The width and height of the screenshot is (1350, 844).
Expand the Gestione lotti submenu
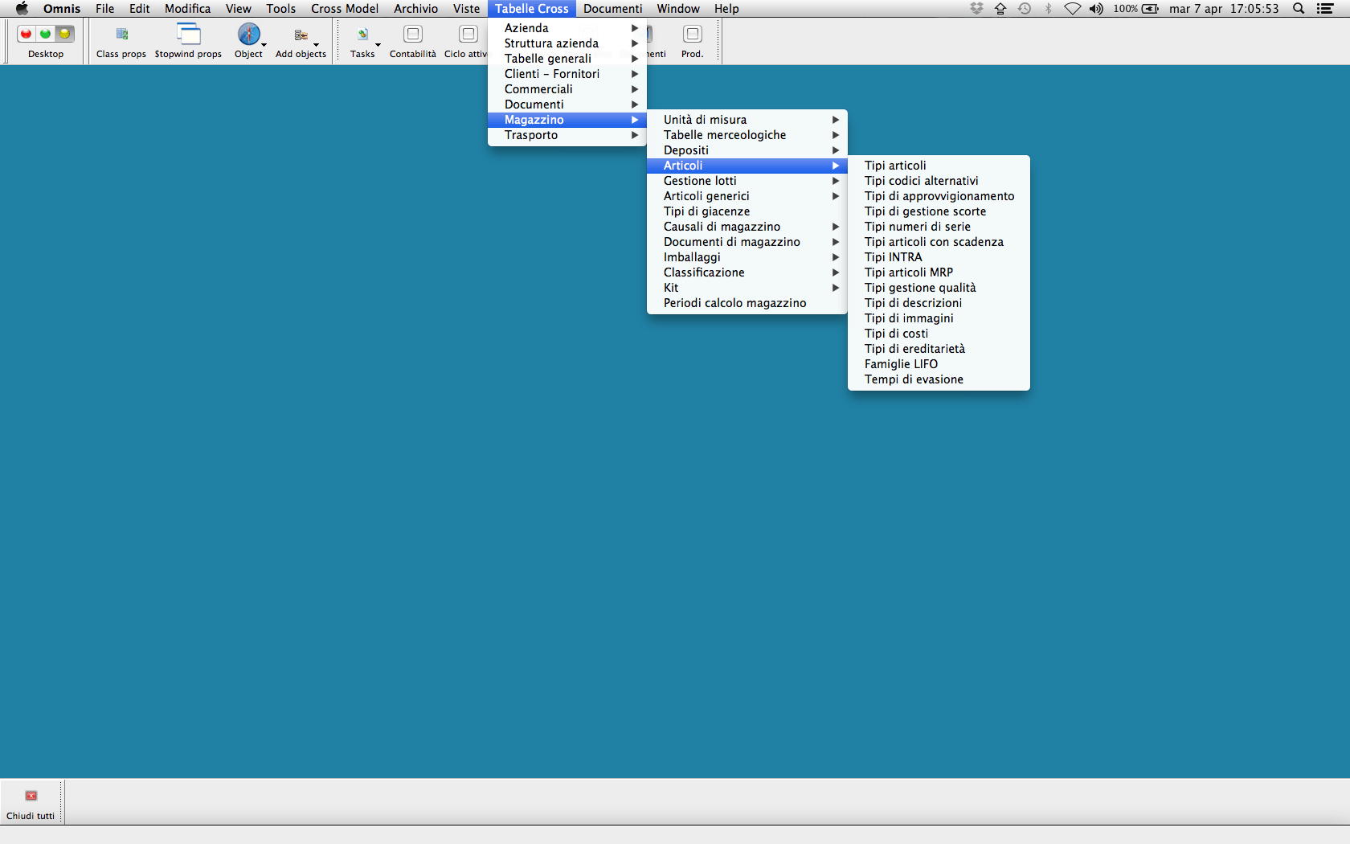click(700, 181)
